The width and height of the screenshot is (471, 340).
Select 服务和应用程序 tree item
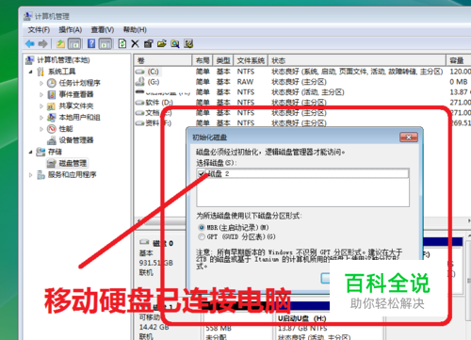coord(72,175)
